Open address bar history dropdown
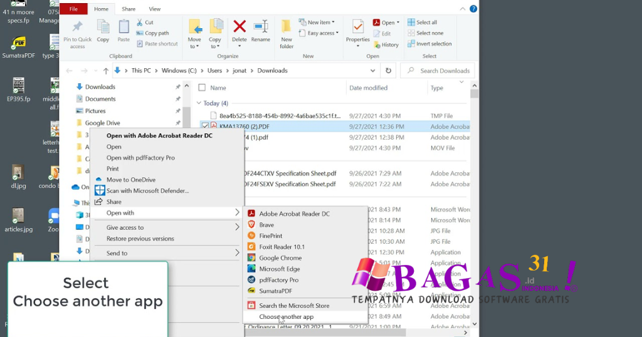 click(372, 71)
